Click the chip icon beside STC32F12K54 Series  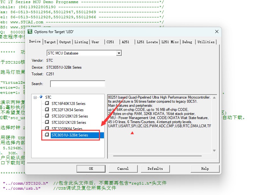[47, 109]
